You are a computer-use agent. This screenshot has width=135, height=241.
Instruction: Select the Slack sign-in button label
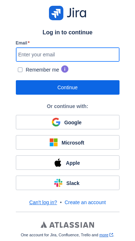[73, 183]
